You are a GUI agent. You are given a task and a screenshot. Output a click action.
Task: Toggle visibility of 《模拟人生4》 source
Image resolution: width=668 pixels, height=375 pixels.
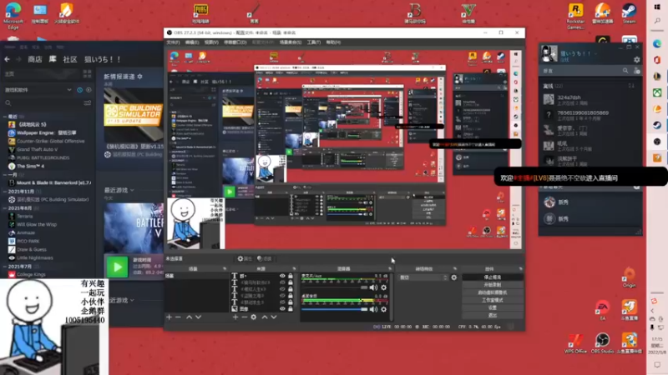coord(282,289)
